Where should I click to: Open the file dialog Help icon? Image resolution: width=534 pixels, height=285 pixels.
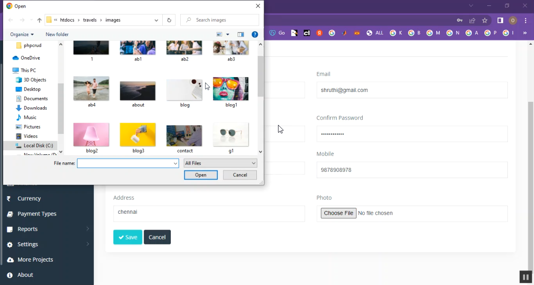coord(255,35)
